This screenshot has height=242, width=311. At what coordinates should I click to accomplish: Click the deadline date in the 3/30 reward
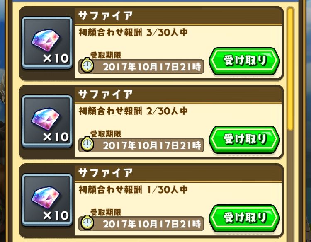tap(152, 67)
